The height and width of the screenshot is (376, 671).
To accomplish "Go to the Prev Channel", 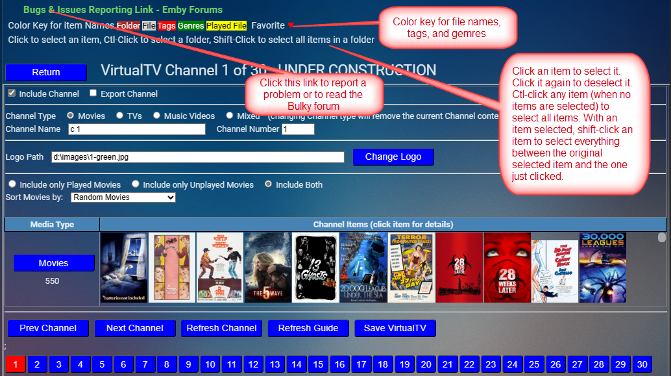I will pyautogui.click(x=48, y=329).
